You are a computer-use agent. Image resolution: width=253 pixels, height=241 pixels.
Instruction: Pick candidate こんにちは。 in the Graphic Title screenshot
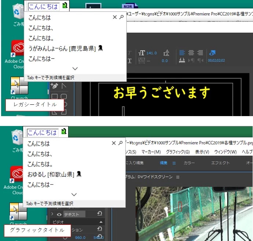[40, 164]
